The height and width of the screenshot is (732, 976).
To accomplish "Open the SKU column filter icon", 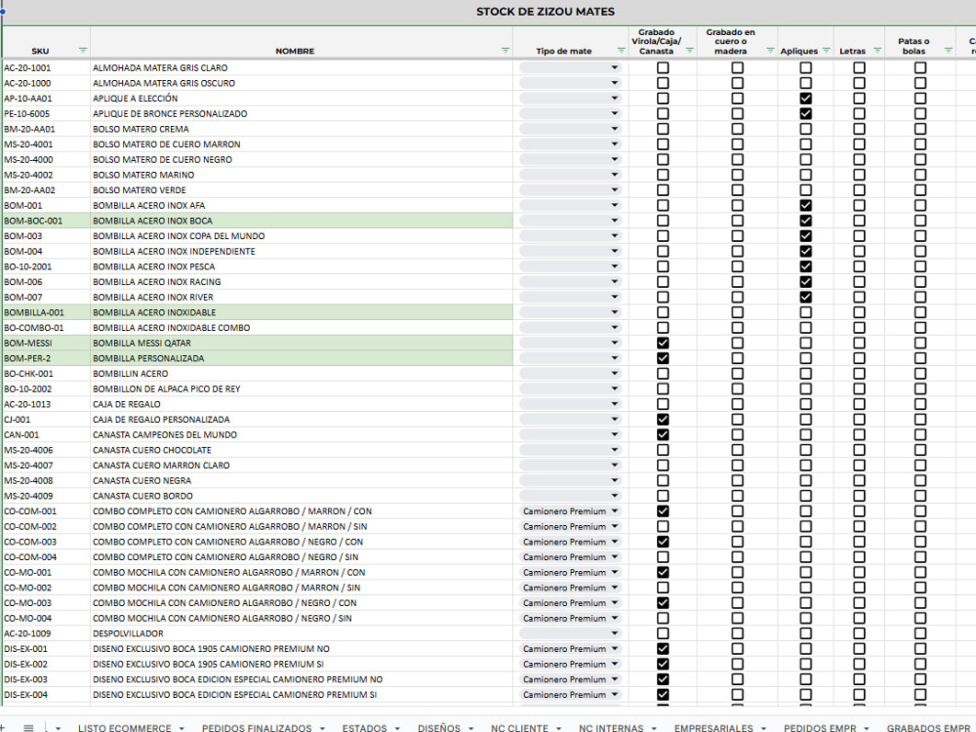I will pyautogui.click(x=83, y=51).
